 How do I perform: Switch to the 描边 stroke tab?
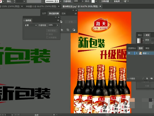click(140, 35)
